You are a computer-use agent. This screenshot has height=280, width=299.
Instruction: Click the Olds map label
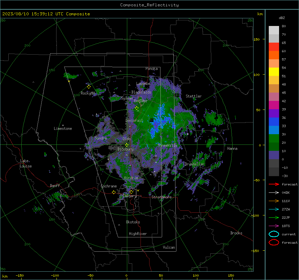pyautogui.click(x=127, y=139)
